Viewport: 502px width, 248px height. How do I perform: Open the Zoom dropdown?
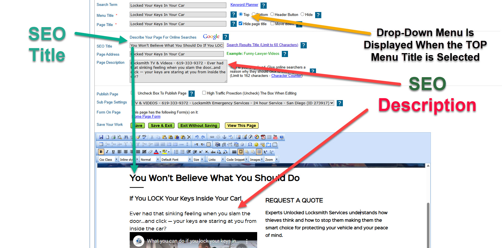[271, 159]
